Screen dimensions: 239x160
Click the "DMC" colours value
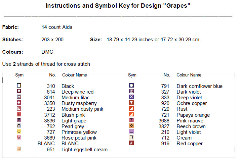point(47,52)
